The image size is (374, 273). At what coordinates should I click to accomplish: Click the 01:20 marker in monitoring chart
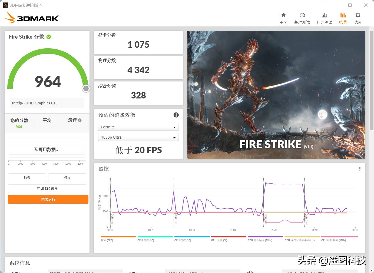(x=274, y=230)
